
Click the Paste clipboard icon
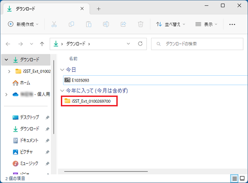point(88,24)
